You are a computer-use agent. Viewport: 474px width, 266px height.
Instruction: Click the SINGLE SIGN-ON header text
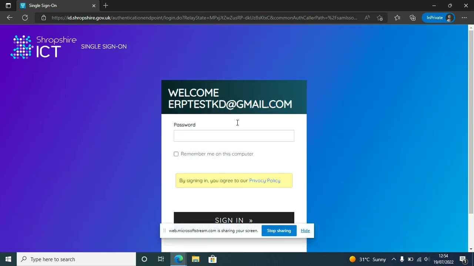(x=104, y=47)
